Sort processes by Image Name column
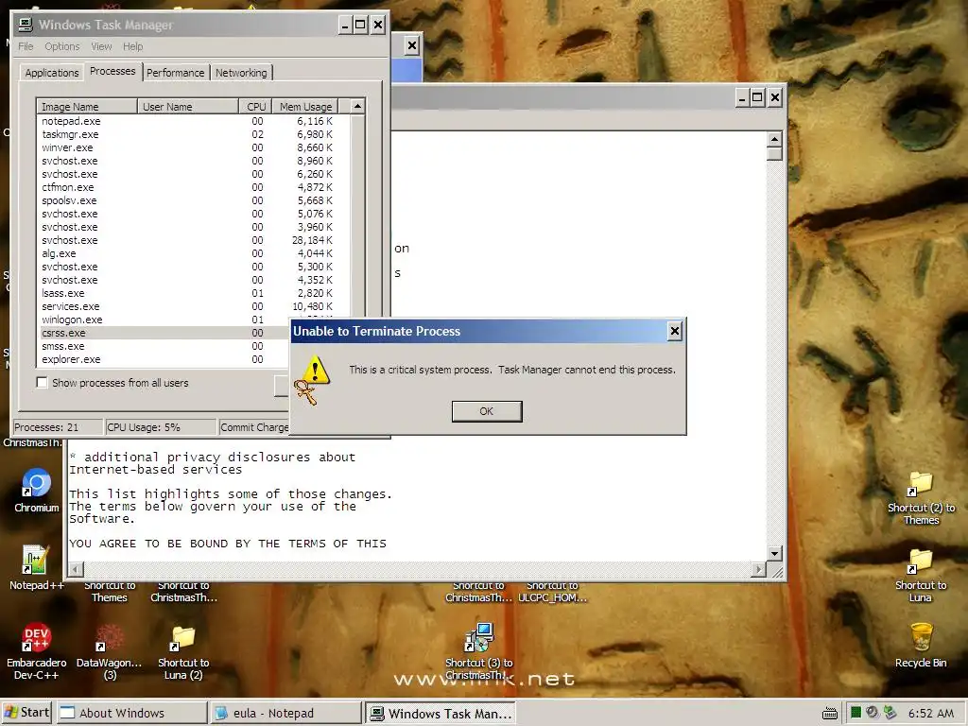 87,107
